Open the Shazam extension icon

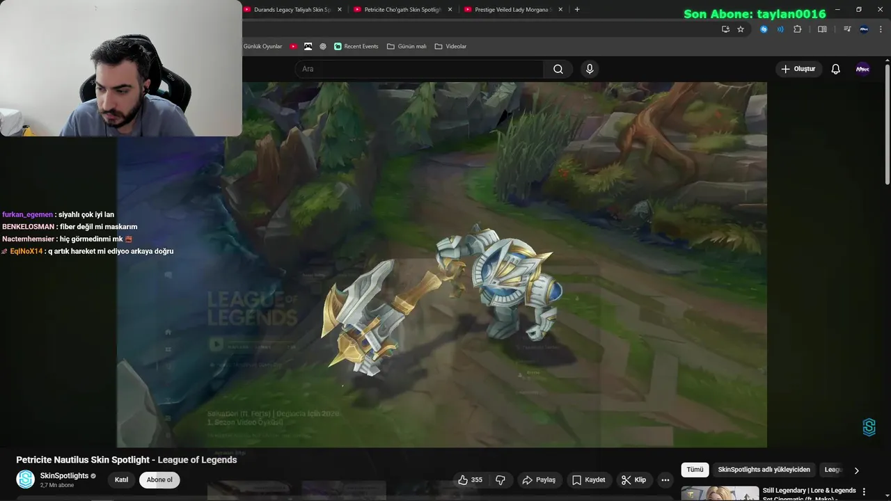pos(764,29)
